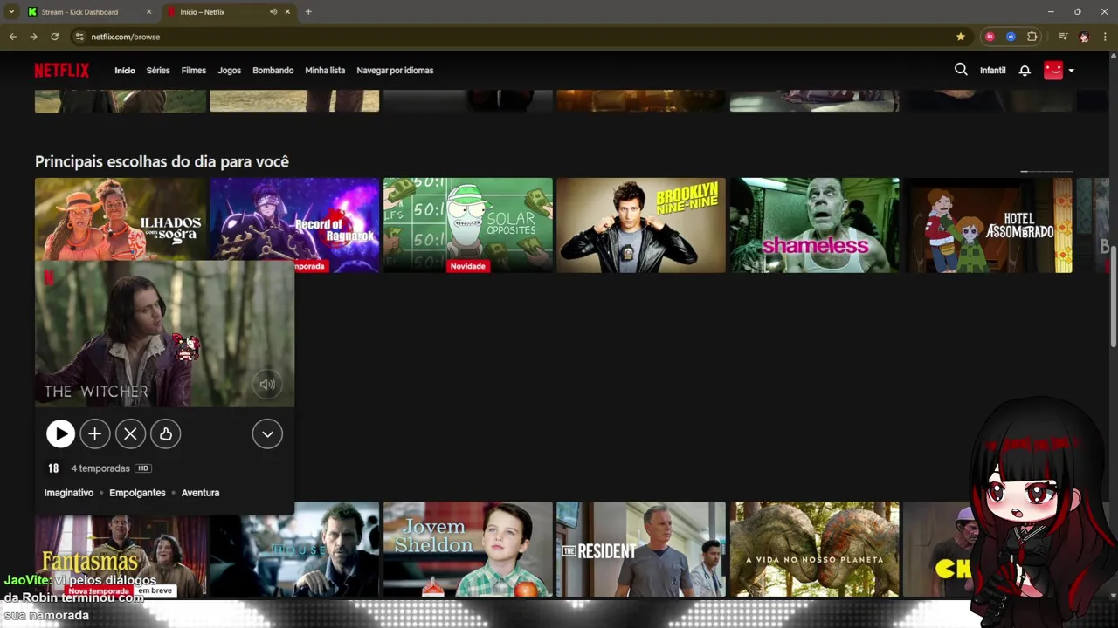Open Séries nav item
Viewport: 1118px width, 628px height.
click(x=158, y=71)
